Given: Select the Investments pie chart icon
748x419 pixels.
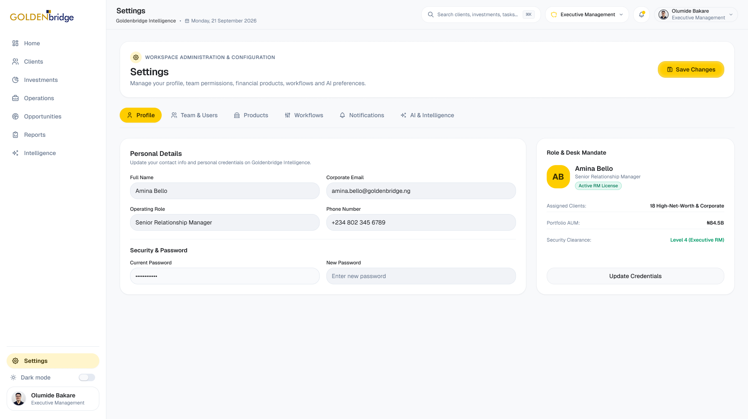Looking at the screenshot, I should [15, 80].
